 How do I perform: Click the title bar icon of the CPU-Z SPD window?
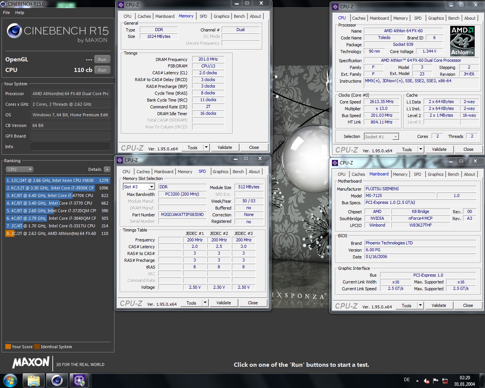(x=120, y=160)
